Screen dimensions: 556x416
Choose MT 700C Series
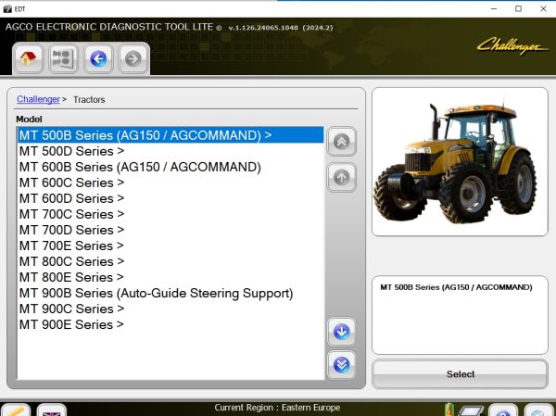(171, 214)
